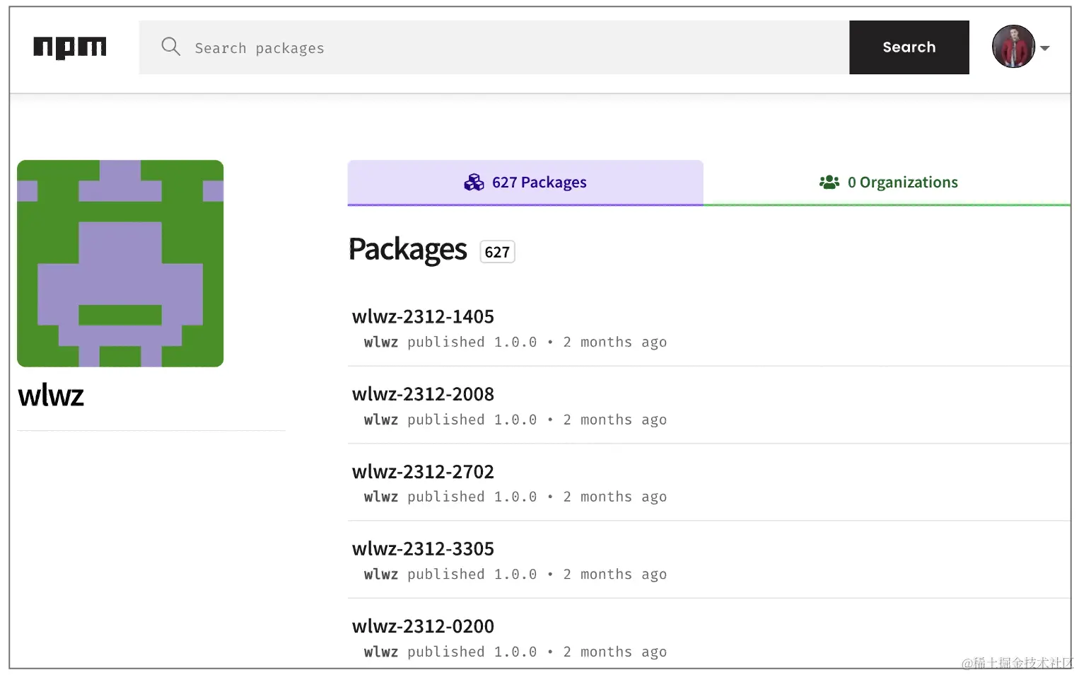
Task: Open package wlwz-2312-0200
Action: pyautogui.click(x=423, y=626)
